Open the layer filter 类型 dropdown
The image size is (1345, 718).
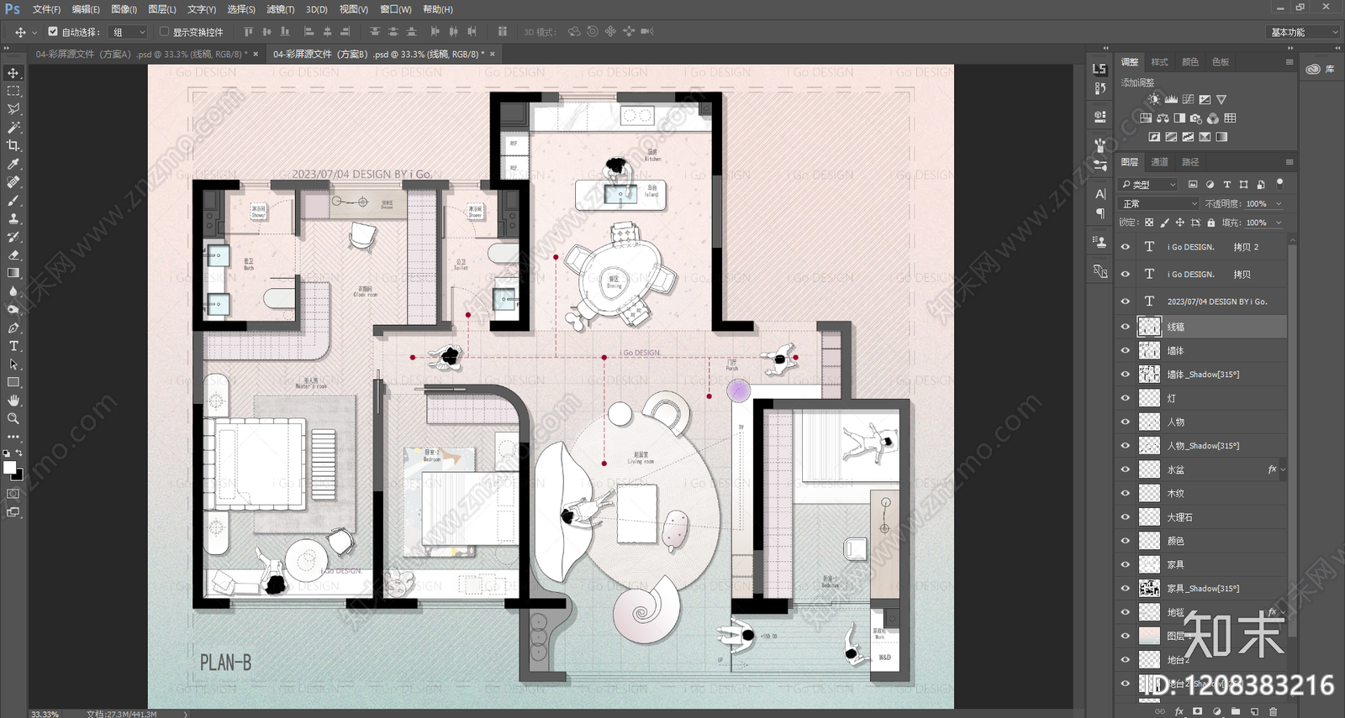[1149, 185]
